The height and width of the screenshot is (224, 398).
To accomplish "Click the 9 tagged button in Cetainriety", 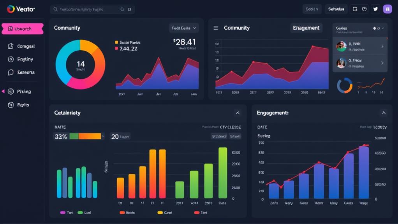I will pyautogui.click(x=219, y=136).
